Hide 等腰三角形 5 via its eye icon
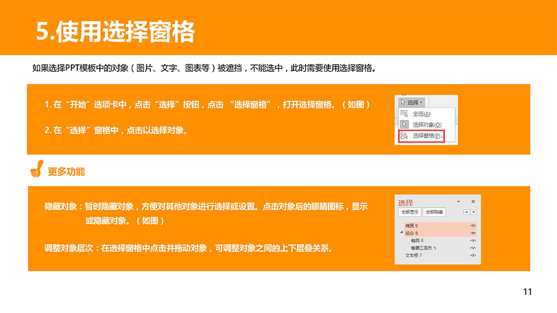The height and width of the screenshot is (313, 557). (x=473, y=248)
